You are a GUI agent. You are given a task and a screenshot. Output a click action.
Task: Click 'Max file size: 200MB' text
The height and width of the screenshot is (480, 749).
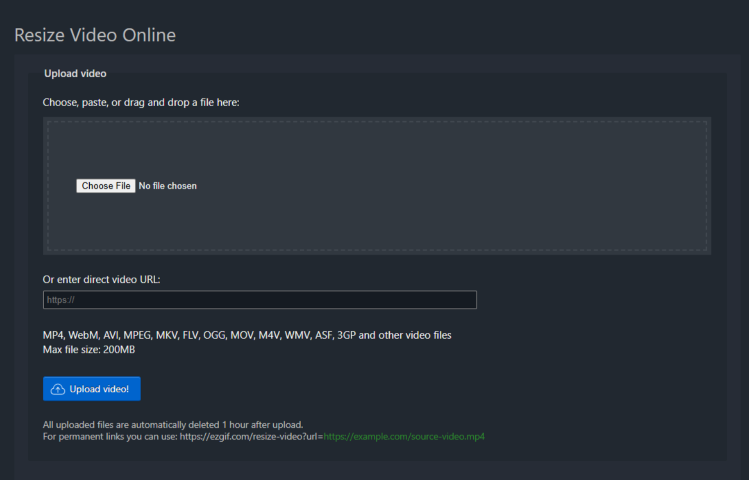(89, 350)
